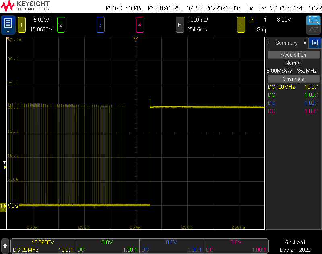
Task: Enable channel 2 green badge
Action: [61, 25]
